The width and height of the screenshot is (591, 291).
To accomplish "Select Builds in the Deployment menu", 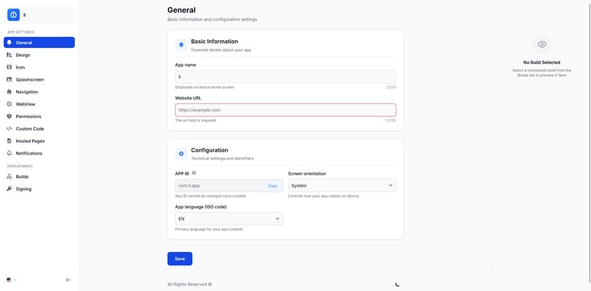I will click(x=22, y=176).
